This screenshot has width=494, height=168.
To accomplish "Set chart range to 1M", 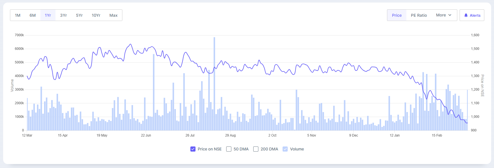I will click(x=18, y=15).
